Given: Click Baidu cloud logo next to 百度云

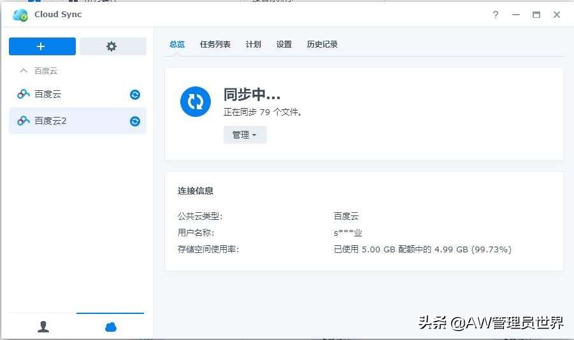Looking at the screenshot, I should 24,94.
